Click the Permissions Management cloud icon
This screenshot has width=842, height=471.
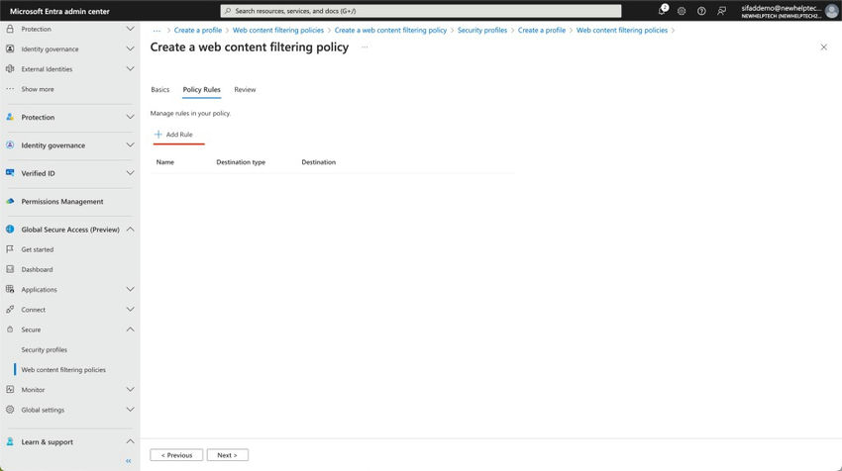[10, 201]
